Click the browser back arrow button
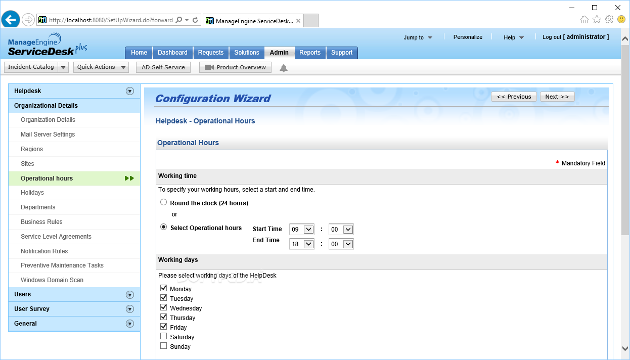 [x=11, y=20]
